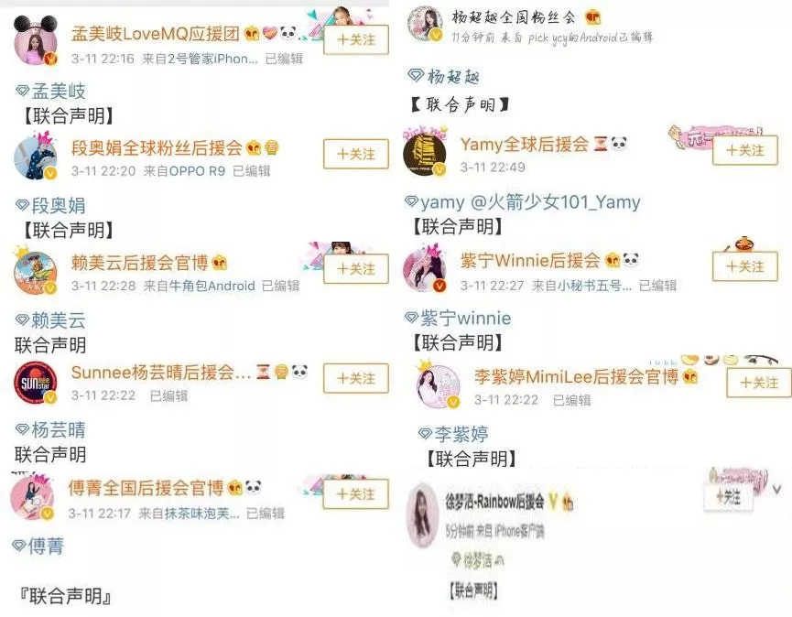792x617 pixels.
Task: Open the 傅菁 diamond topic icon
Action: tap(19, 546)
